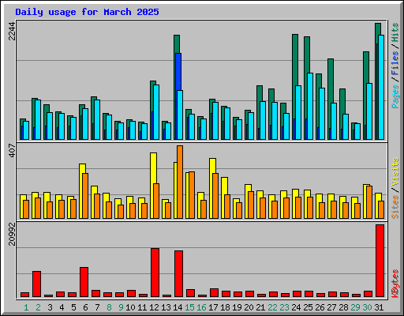This screenshot has width=404, height=316.
Task: Click day label '13' on the x-axis
Action: pos(166,307)
